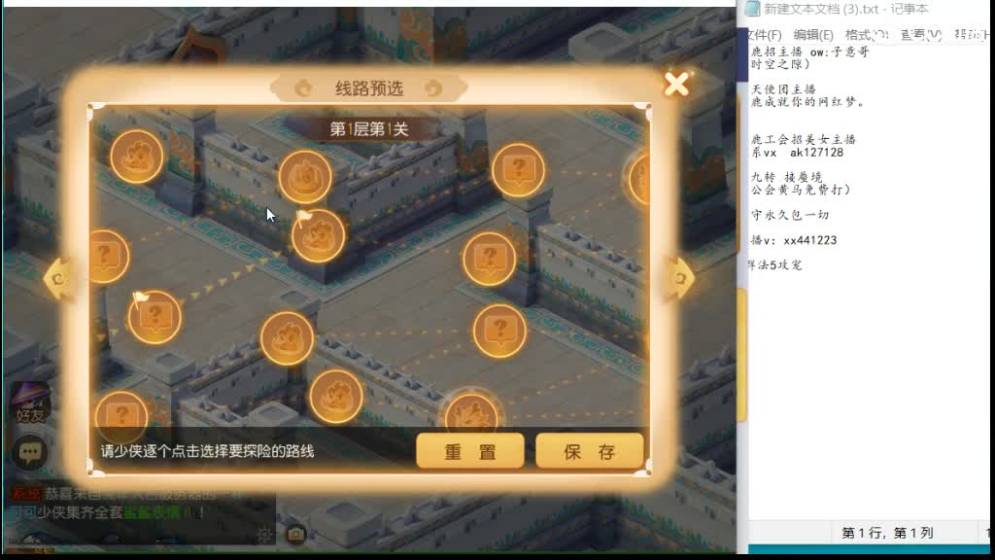Click the question-mark node outside the left panel edge
This screenshot has height=560, width=995.
[106, 256]
